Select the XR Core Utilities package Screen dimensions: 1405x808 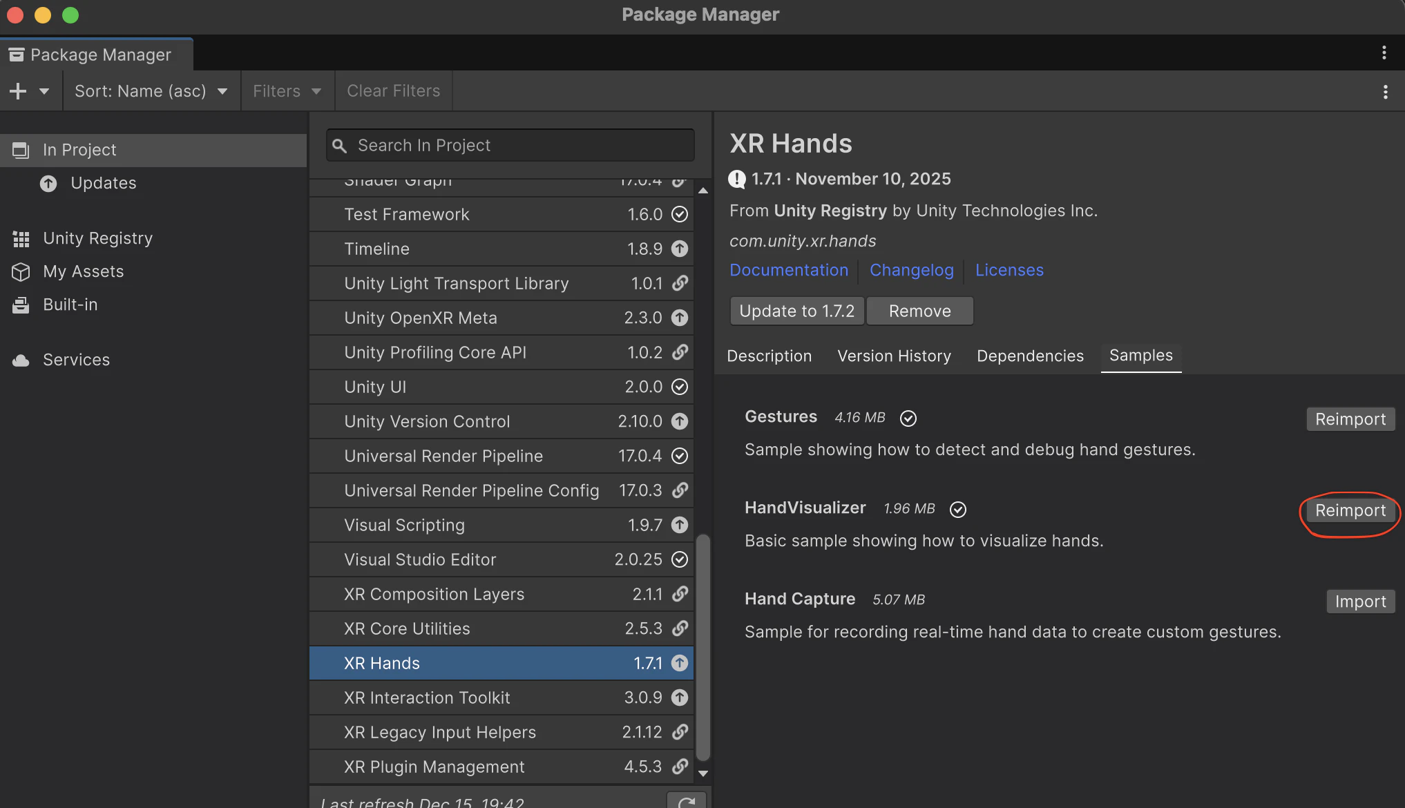tap(501, 628)
